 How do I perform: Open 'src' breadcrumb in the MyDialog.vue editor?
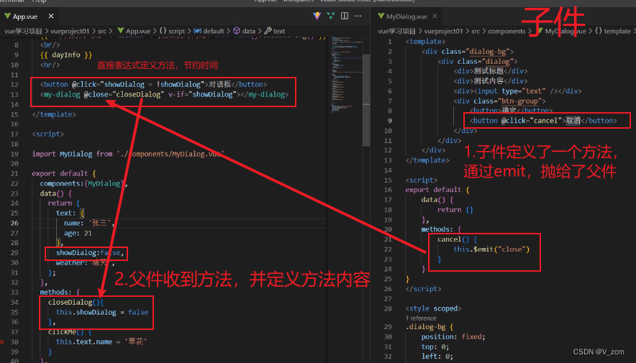coord(476,31)
